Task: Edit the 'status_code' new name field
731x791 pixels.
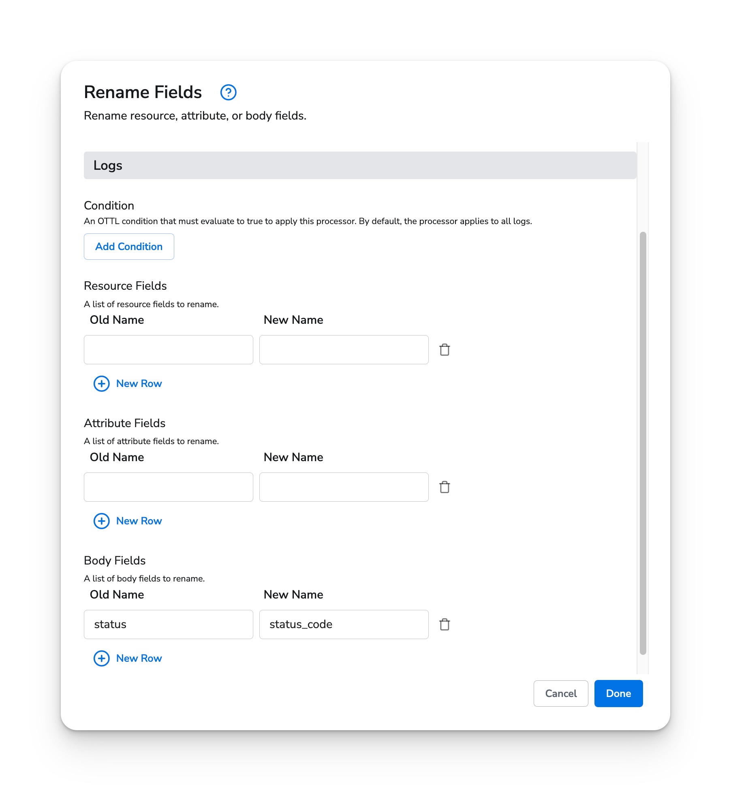Action: click(344, 624)
